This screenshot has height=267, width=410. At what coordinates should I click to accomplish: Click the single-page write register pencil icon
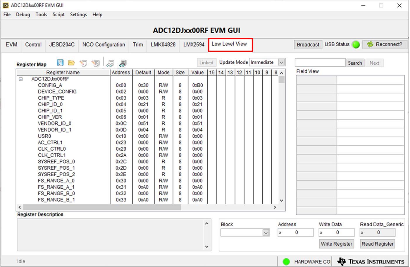pos(83,63)
